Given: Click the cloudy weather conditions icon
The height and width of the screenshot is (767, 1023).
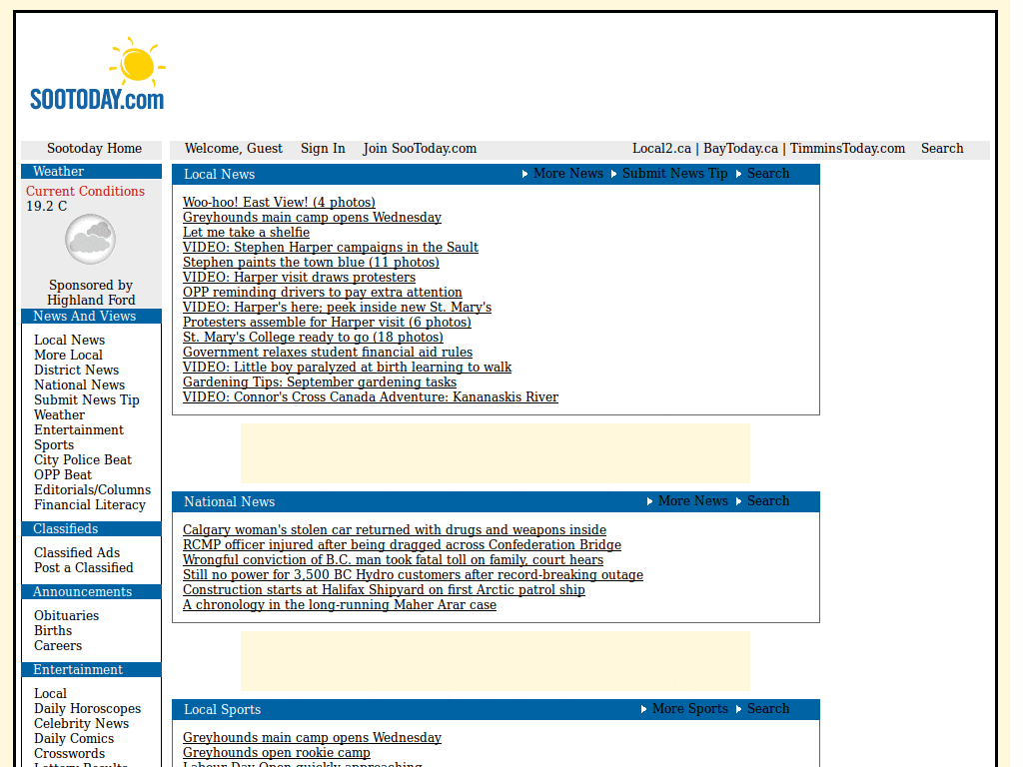Looking at the screenshot, I should click(91, 240).
